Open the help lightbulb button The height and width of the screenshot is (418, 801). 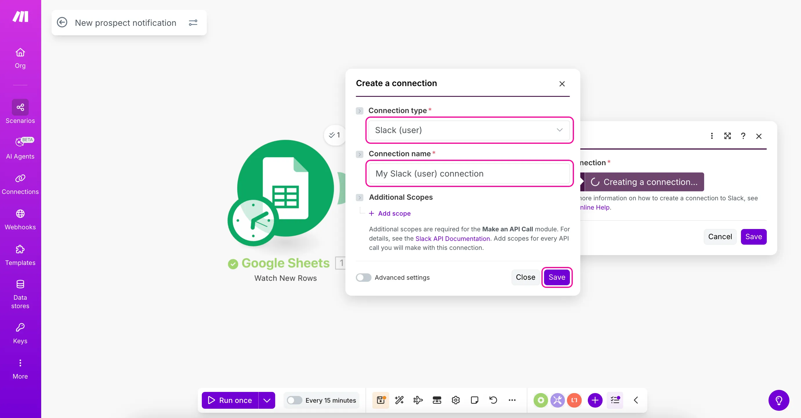tap(779, 400)
